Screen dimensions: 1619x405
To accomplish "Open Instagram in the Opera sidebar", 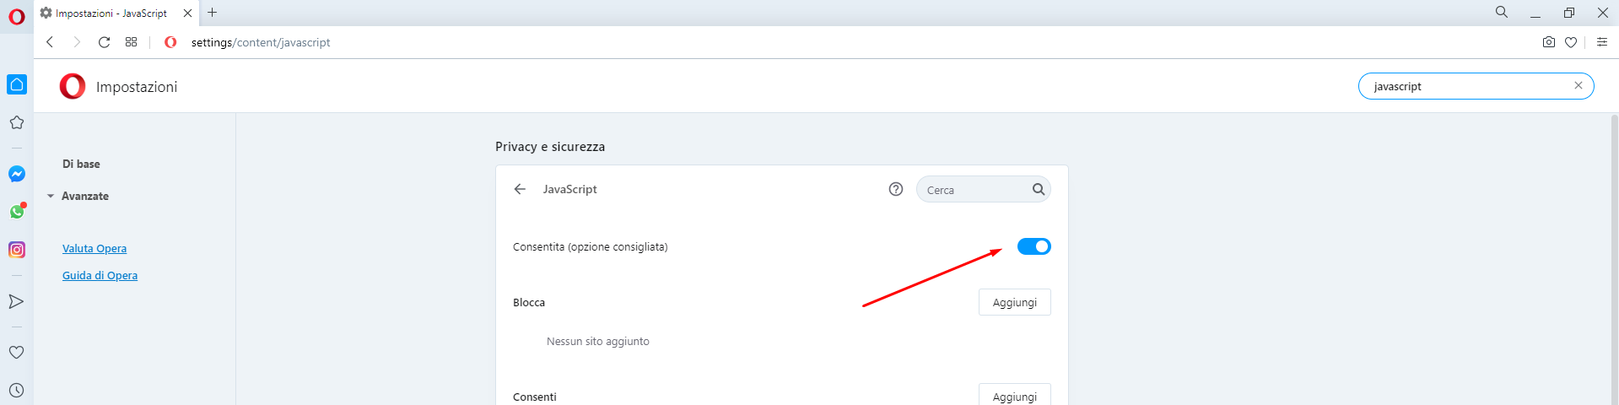I will [x=17, y=250].
